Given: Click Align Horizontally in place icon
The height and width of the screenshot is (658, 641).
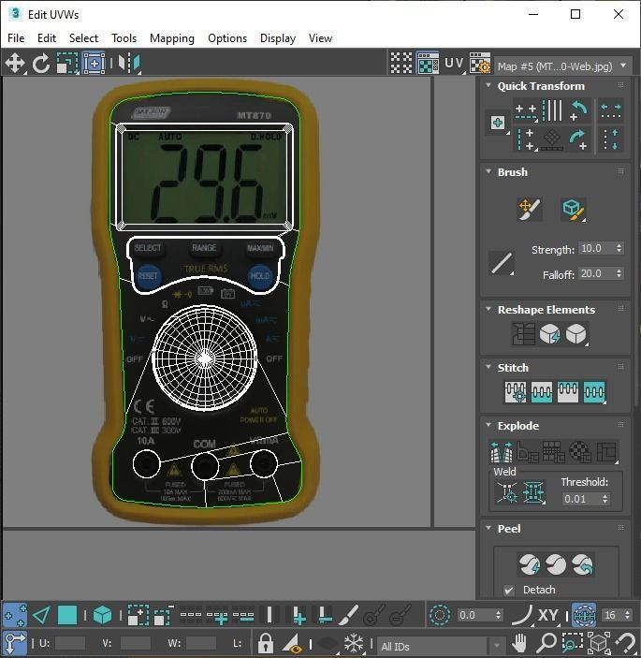Looking at the screenshot, I should [526, 111].
